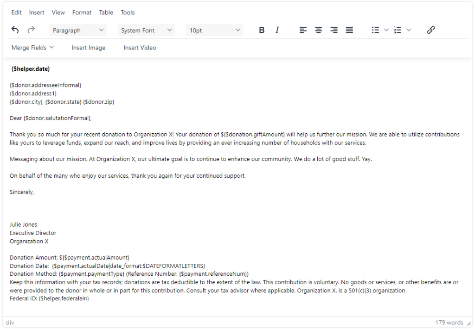Align text right

point(334,30)
